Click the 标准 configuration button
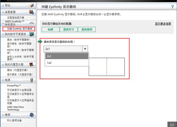This screenshot has width=177, height=127. click(x=50, y=30)
